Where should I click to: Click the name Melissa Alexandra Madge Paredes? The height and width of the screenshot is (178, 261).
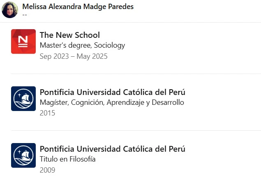tap(78, 7)
